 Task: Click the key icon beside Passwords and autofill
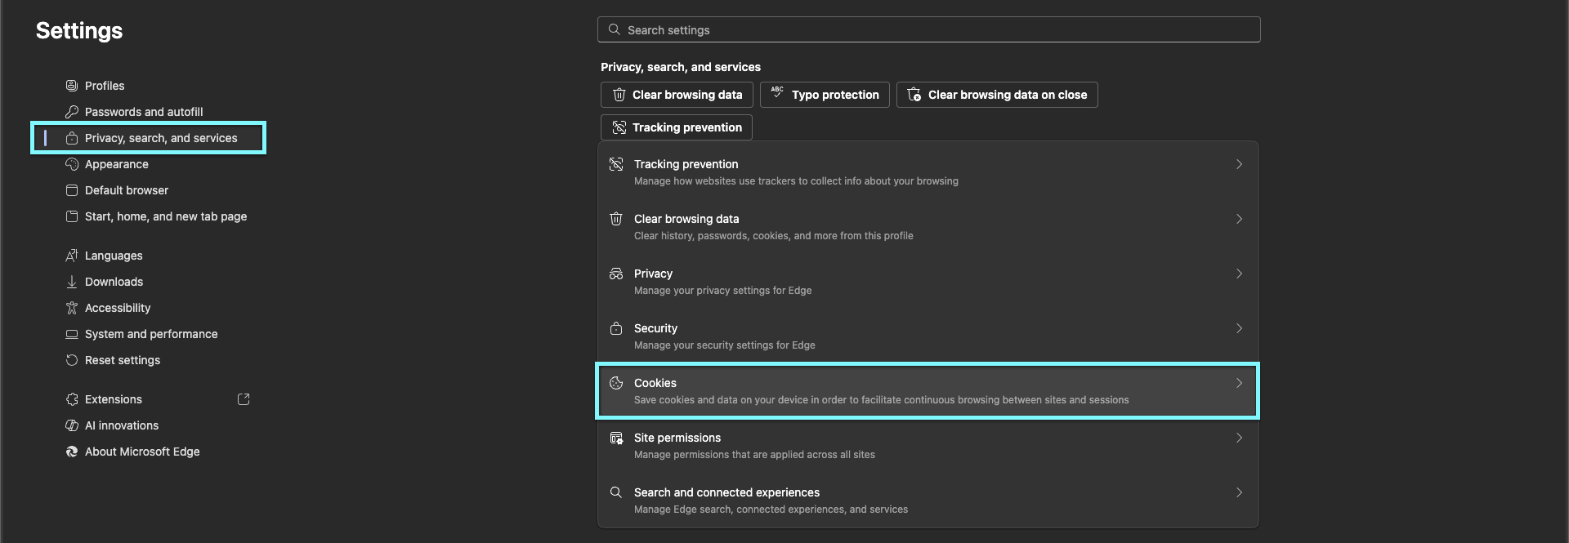(x=72, y=112)
